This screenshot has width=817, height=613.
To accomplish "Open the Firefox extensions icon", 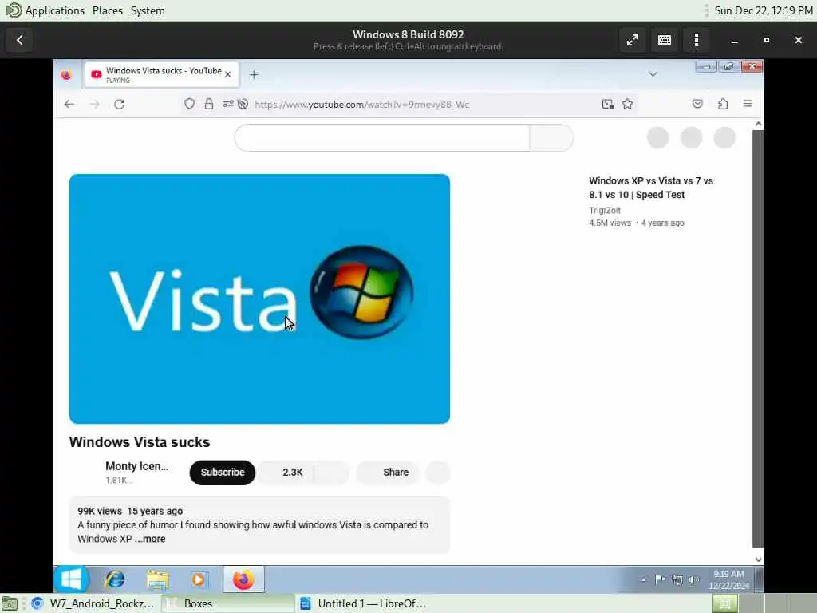I will pos(723,105).
